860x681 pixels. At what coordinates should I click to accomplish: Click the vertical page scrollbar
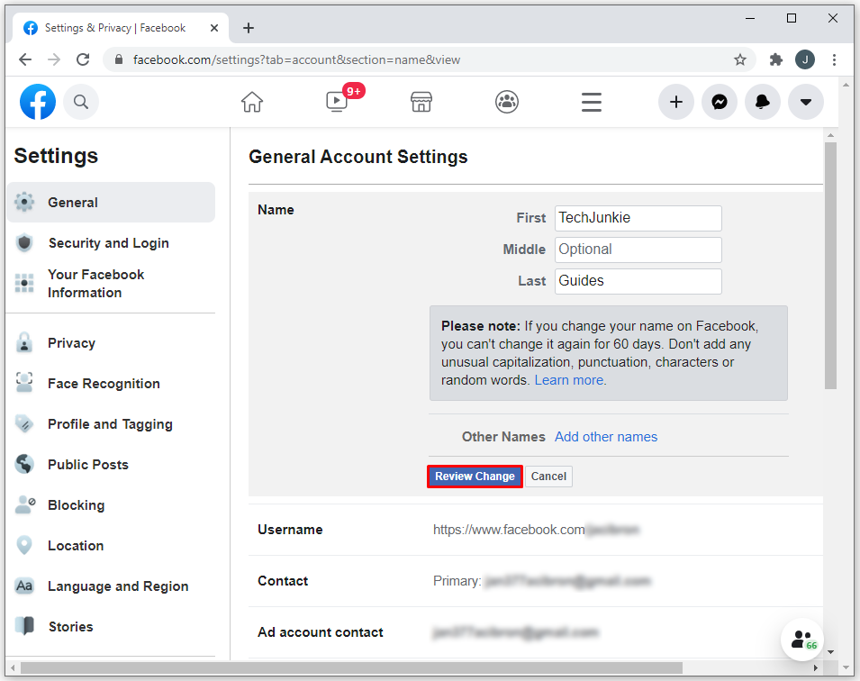click(830, 270)
